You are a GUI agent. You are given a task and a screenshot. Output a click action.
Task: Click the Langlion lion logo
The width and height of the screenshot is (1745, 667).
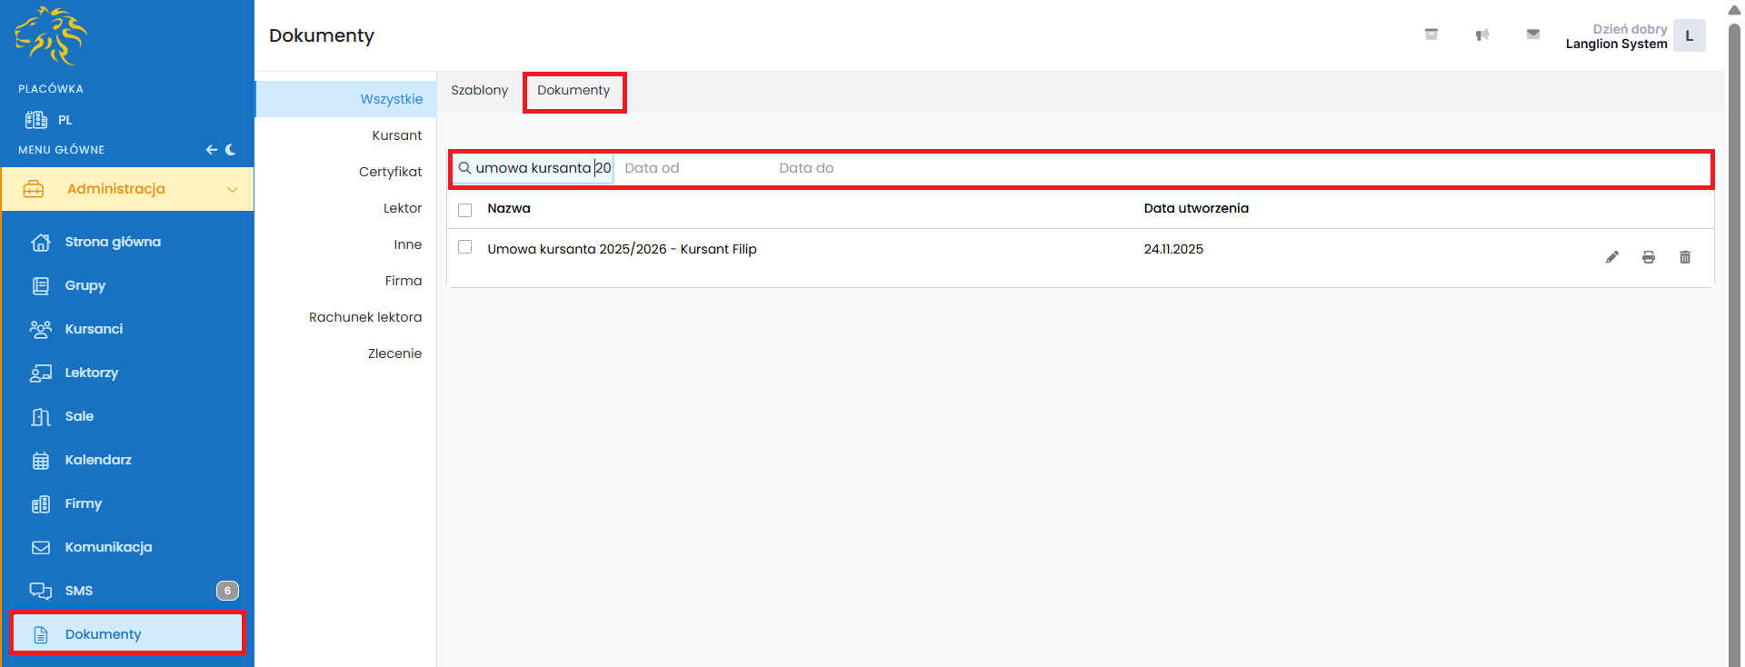[51, 36]
